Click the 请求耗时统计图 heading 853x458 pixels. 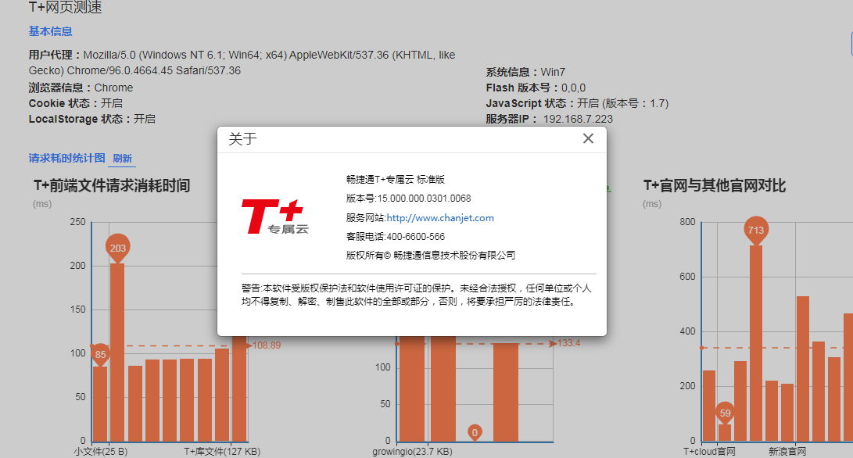67,159
